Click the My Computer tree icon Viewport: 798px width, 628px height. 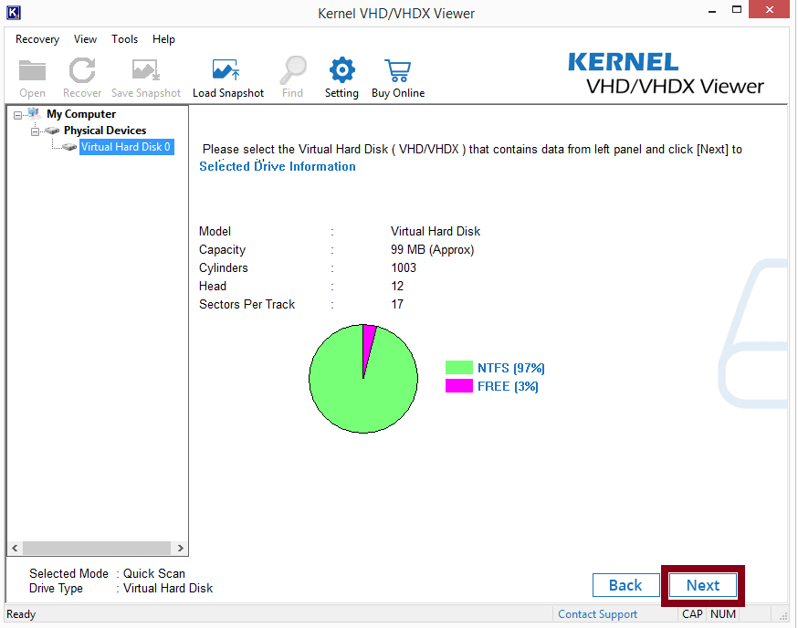(34, 113)
